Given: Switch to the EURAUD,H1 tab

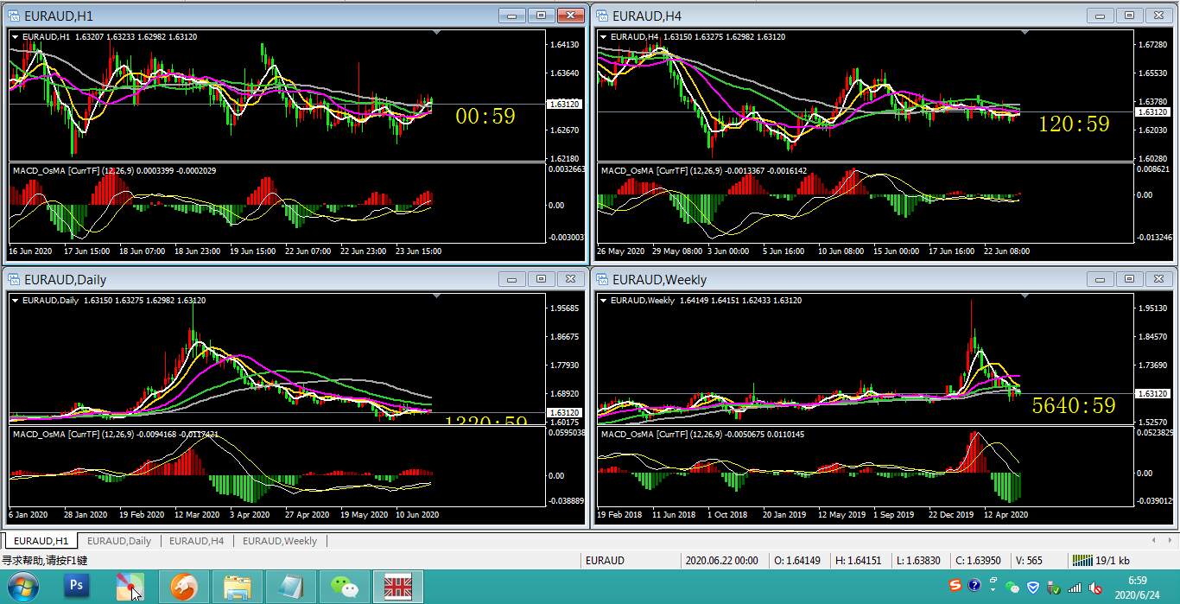Looking at the screenshot, I should [x=41, y=541].
